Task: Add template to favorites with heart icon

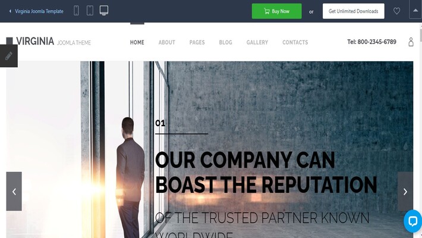Action: pyautogui.click(x=396, y=11)
